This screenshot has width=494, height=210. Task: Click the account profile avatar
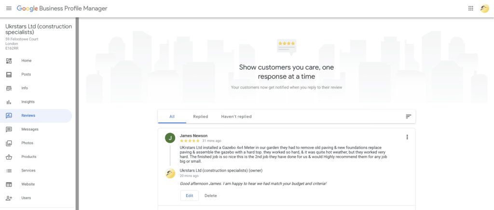coord(484,8)
